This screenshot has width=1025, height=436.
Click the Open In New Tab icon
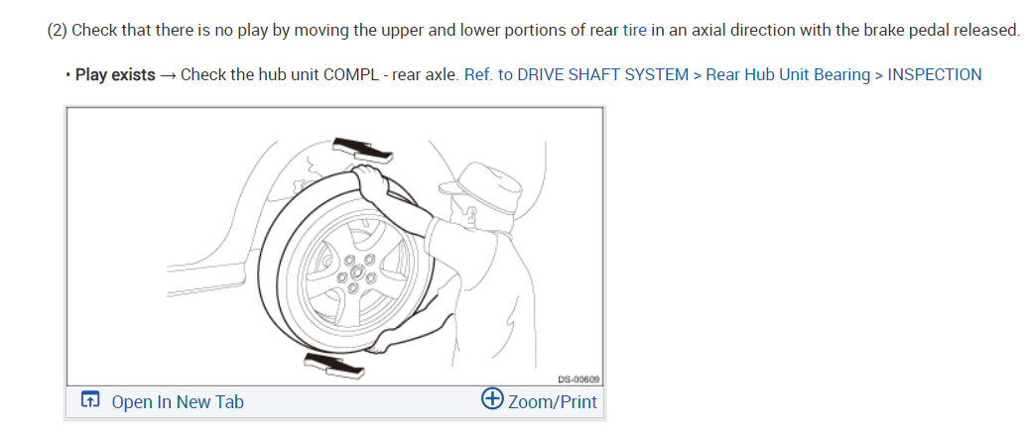click(x=89, y=399)
